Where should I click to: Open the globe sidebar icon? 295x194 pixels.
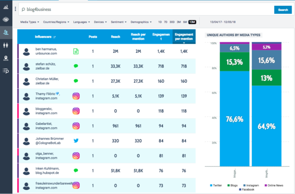click(x=6, y=19)
